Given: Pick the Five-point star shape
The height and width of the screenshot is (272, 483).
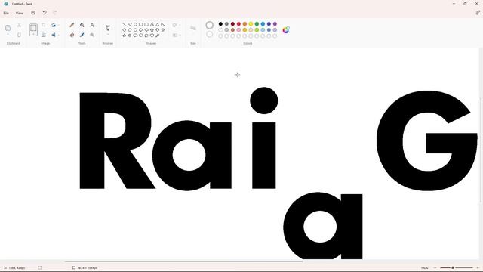Looking at the screenshot, I should pos(124,36).
